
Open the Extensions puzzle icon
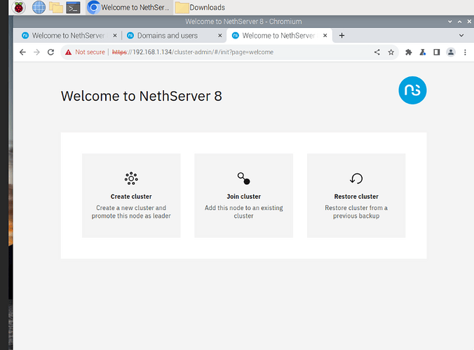[x=408, y=52]
